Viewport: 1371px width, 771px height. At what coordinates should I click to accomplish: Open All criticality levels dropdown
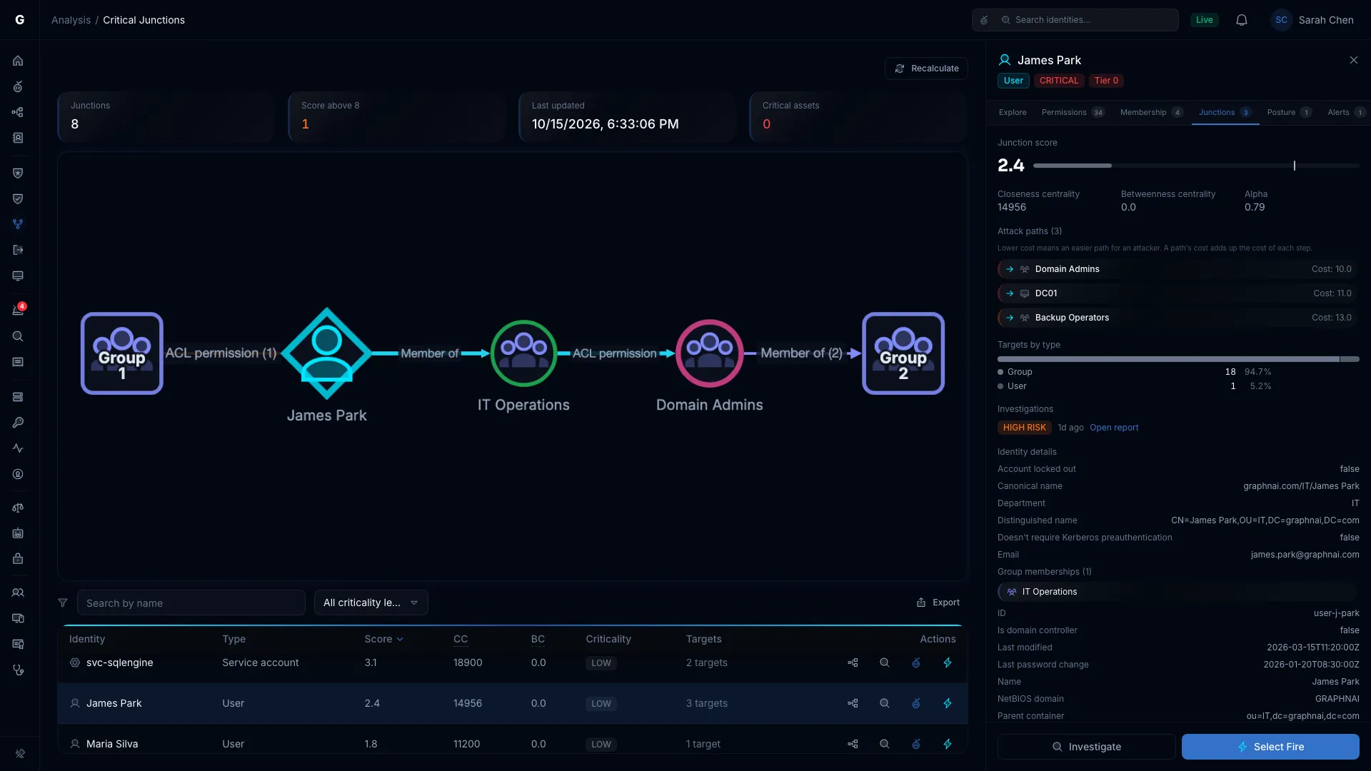click(371, 603)
